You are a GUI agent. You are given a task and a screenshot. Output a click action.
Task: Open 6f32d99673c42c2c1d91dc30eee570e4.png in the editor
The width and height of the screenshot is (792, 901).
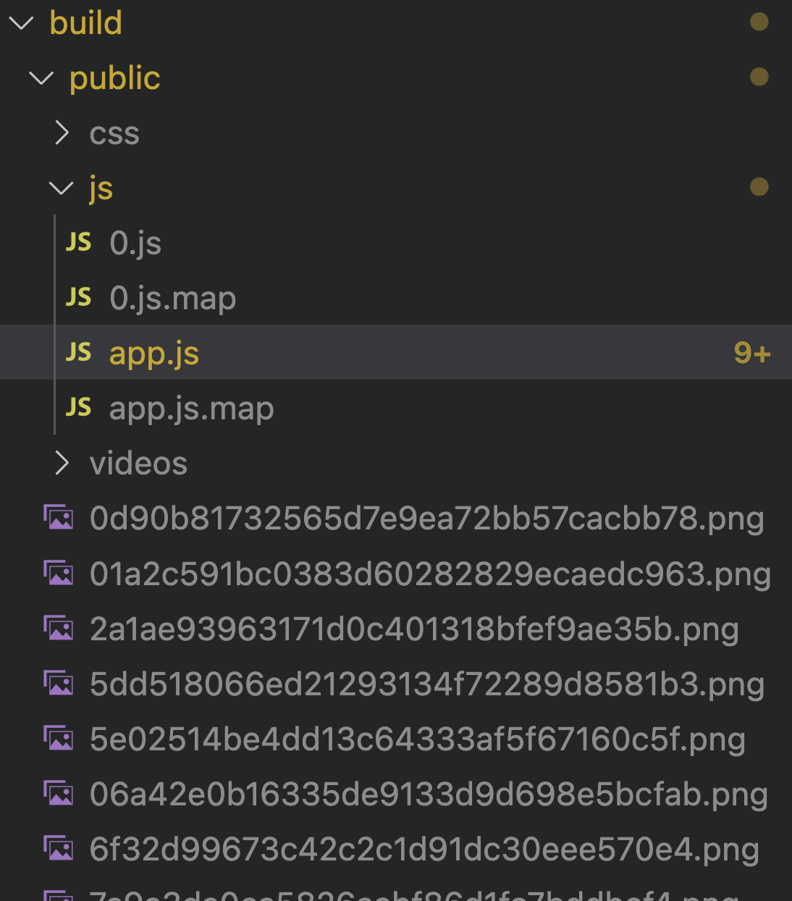(x=424, y=850)
